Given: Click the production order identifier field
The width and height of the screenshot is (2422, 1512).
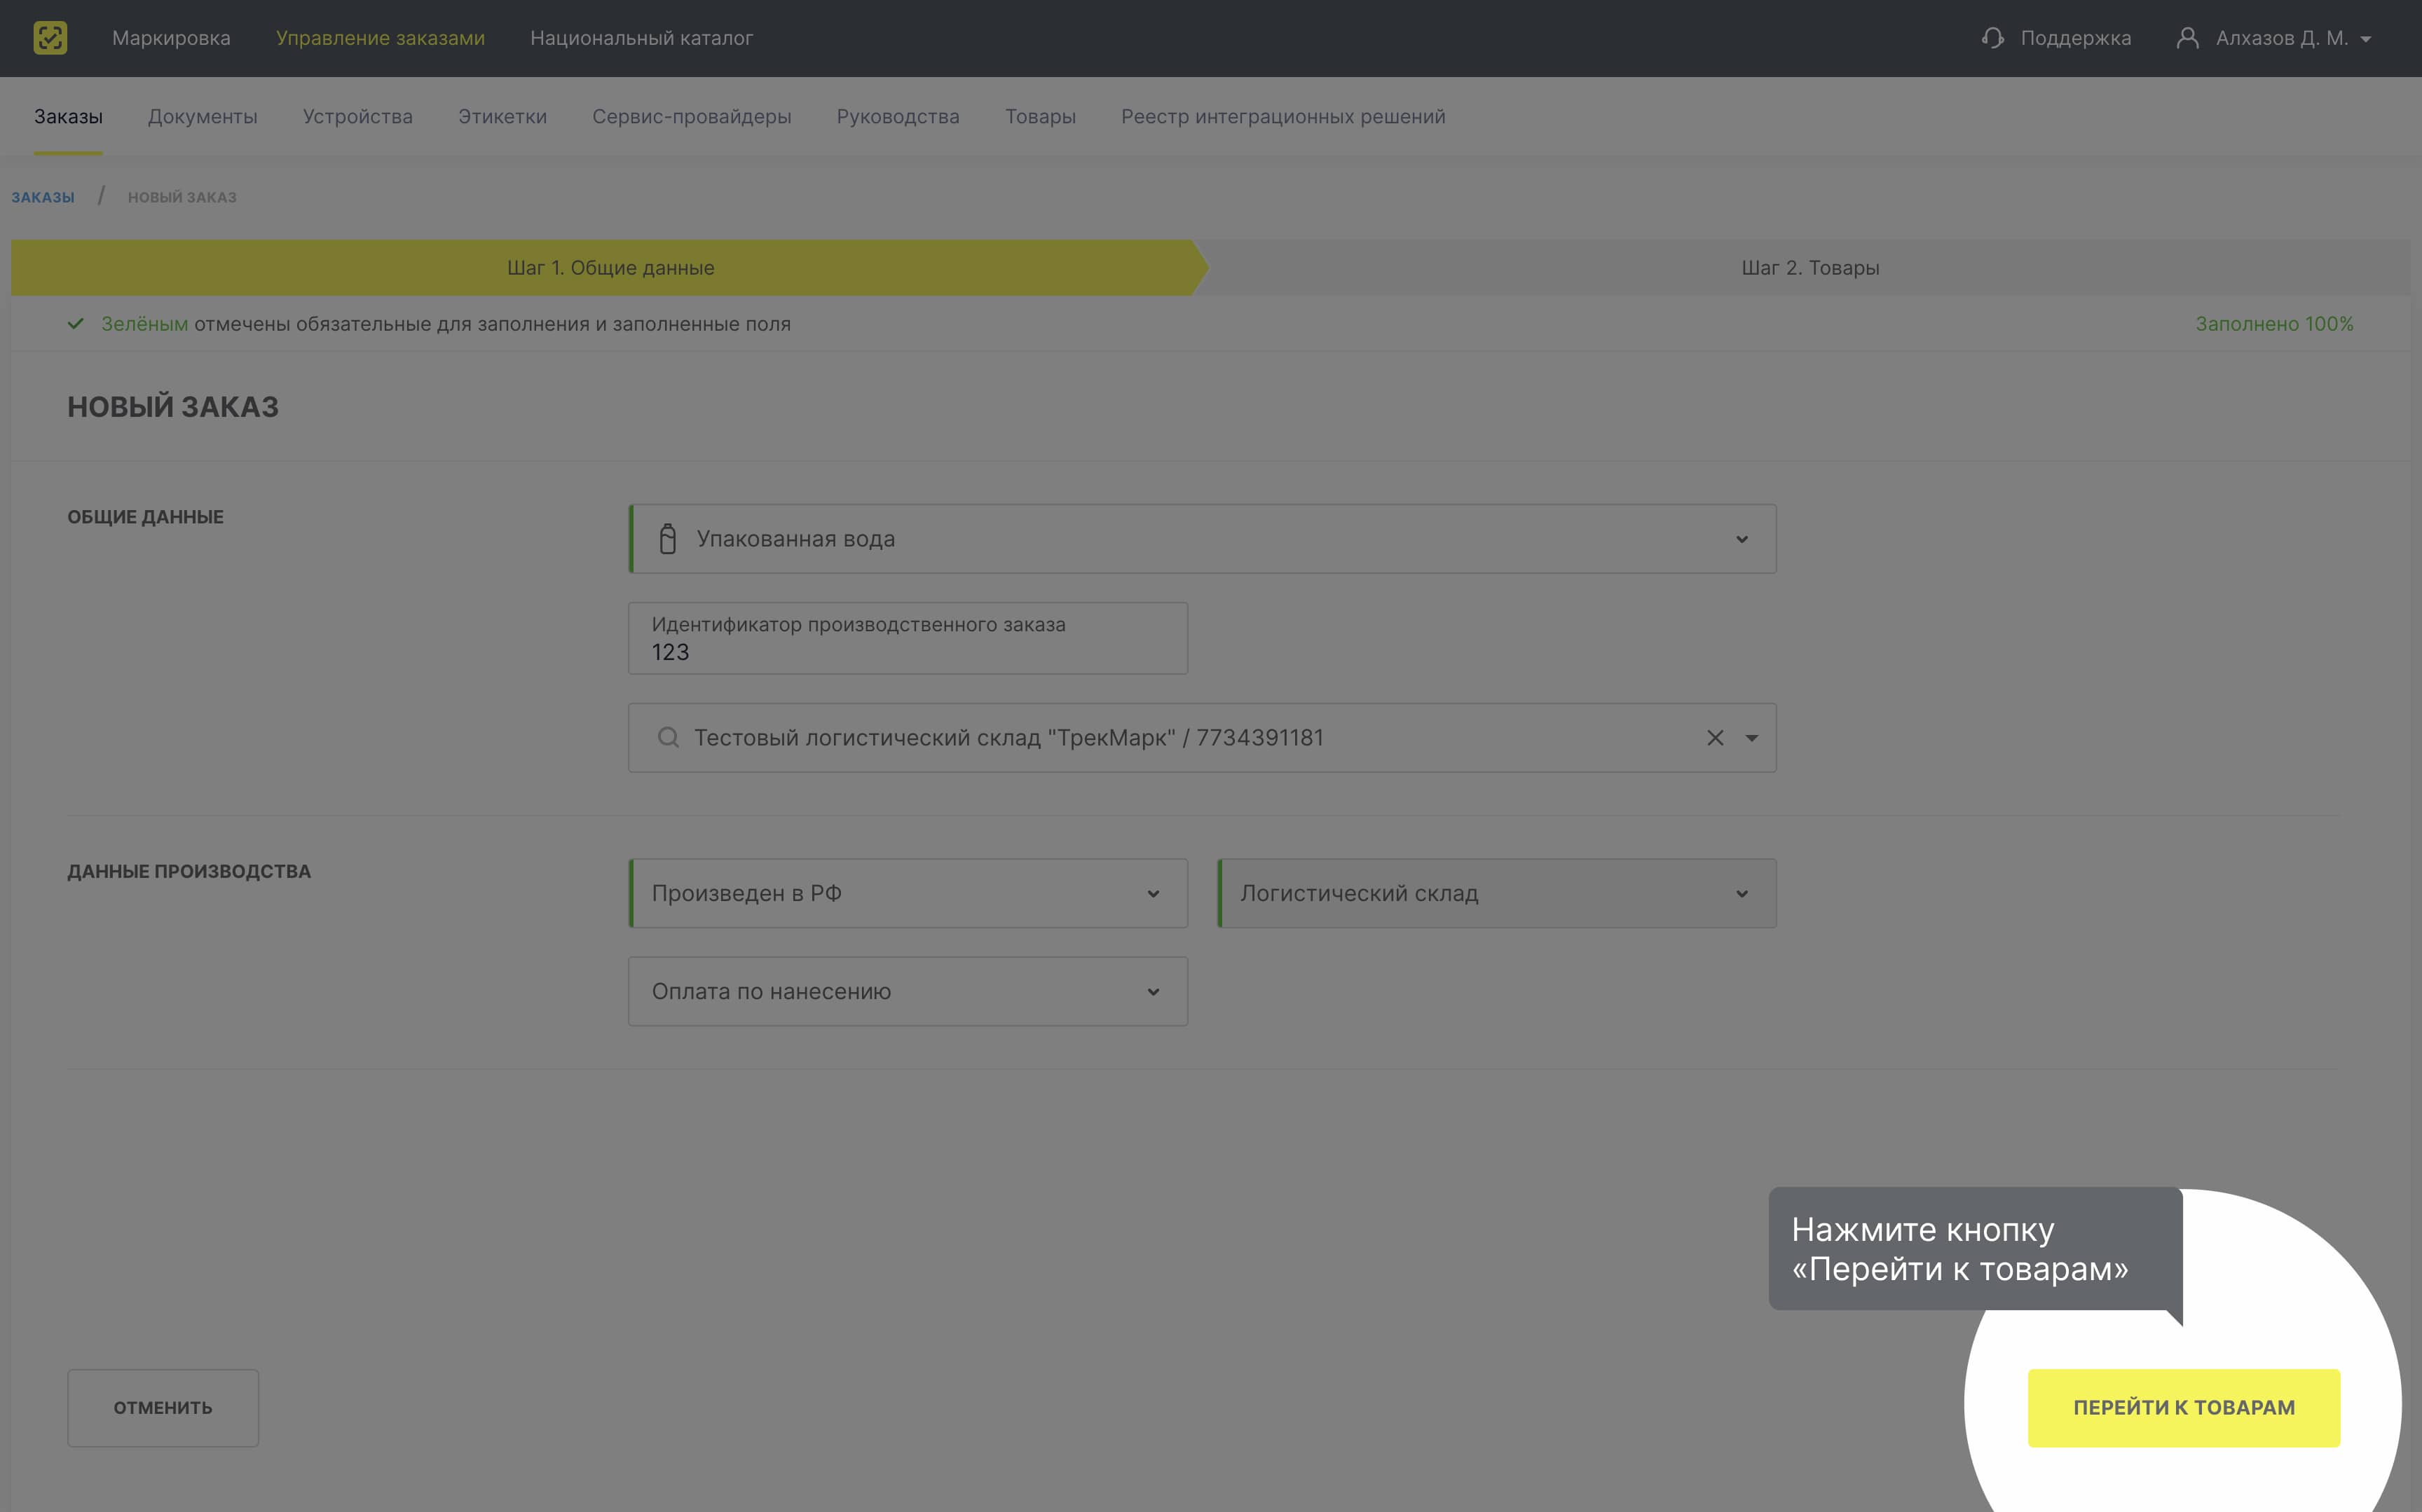Looking at the screenshot, I should (908, 638).
